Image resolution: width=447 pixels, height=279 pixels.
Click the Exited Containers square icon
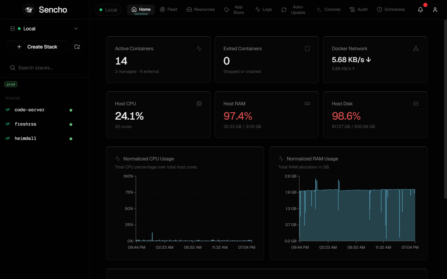307,48
